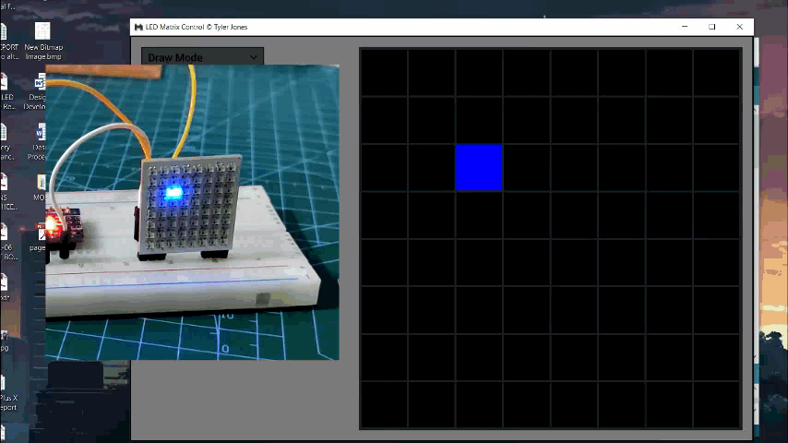Maximize the LED Matrix Control window
This screenshot has width=788, height=443.
pos(712,28)
